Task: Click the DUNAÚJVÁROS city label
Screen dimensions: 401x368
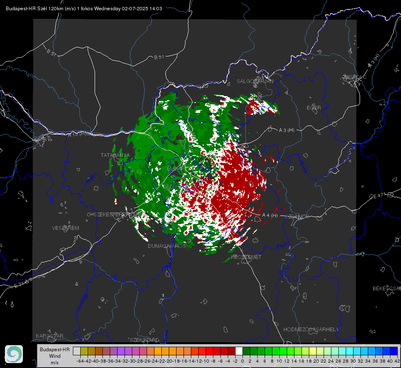Action: [167, 246]
